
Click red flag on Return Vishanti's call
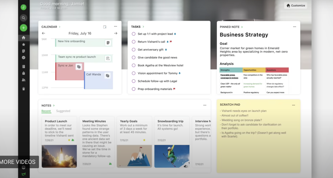pos(171,42)
